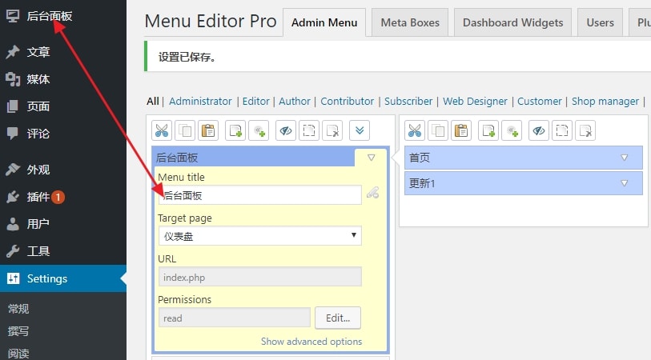The height and width of the screenshot is (360, 651).
Task: Click the Delete item icon in the right submenu toolbar
Action: [x=585, y=130]
